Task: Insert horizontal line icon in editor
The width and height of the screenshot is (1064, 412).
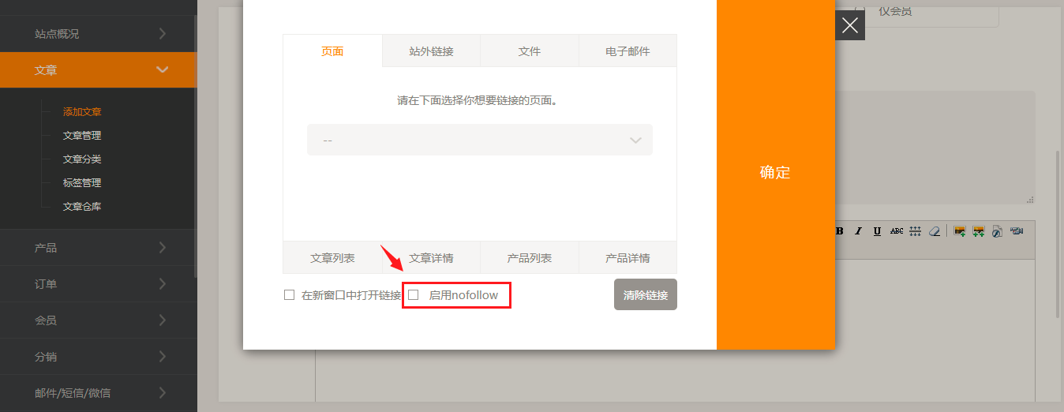Action: point(915,231)
